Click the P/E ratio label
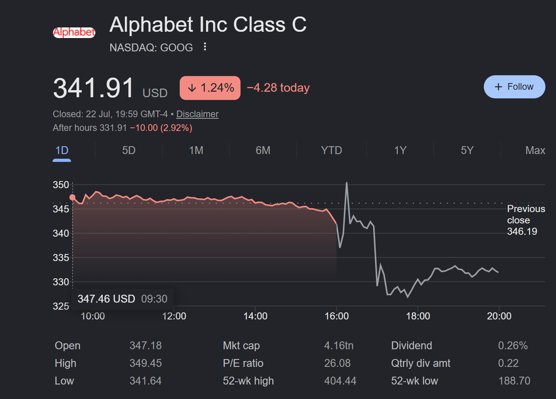The image size is (556, 399). coord(243,363)
